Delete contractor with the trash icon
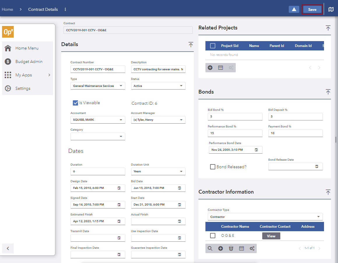338x263 pixels. pyautogui.click(x=231, y=248)
